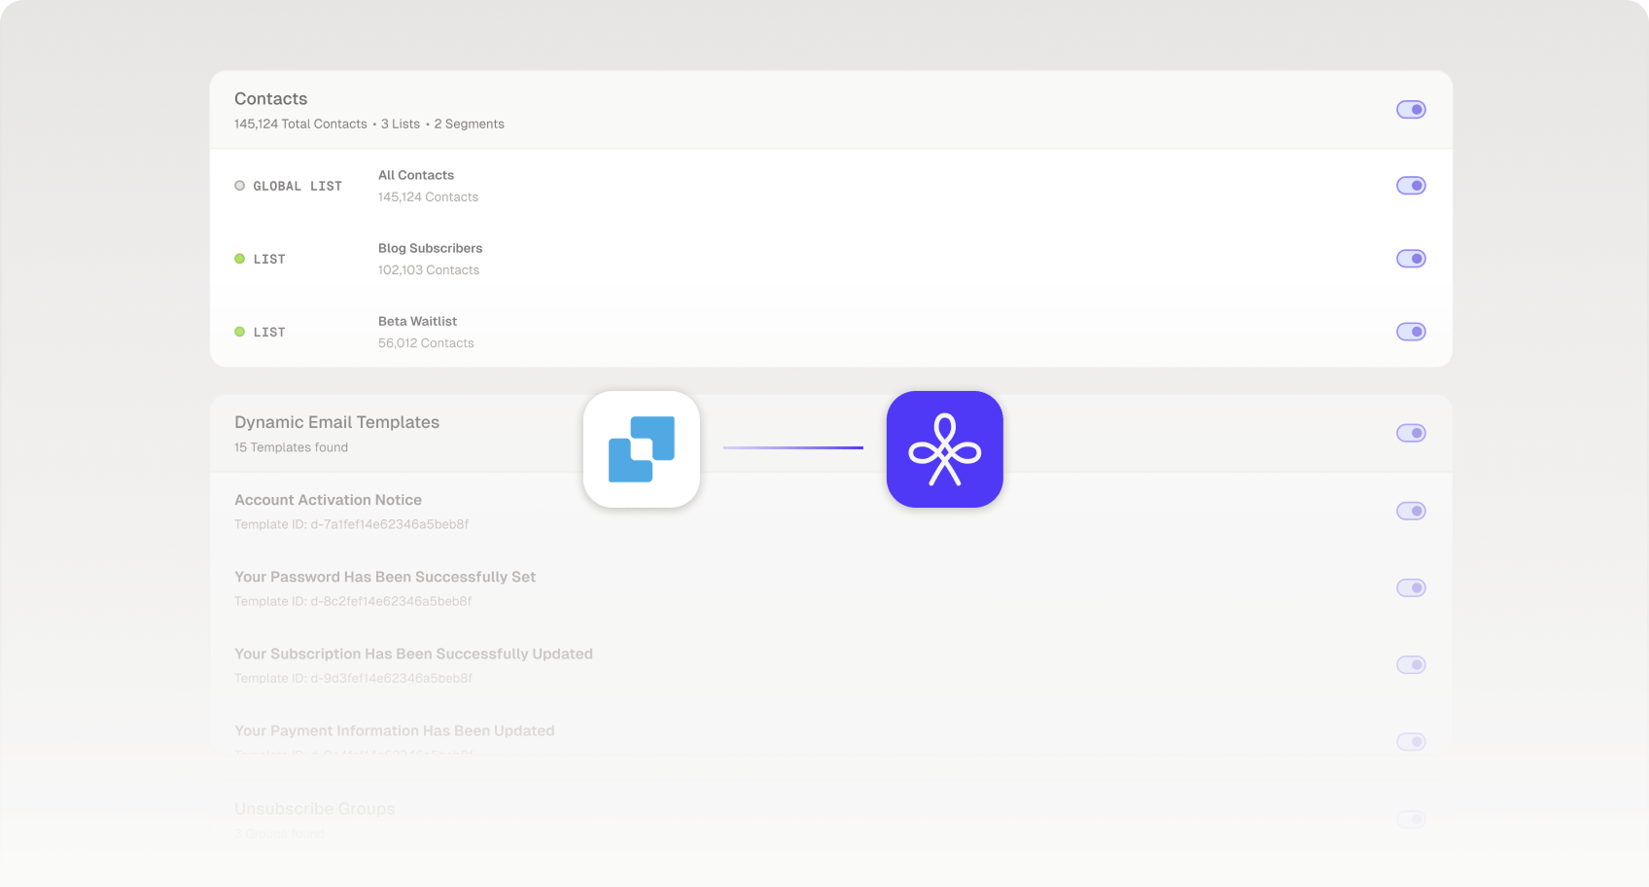The image size is (1649, 887).
Task: Toggle Account Activation Notice template
Action: click(x=1411, y=511)
